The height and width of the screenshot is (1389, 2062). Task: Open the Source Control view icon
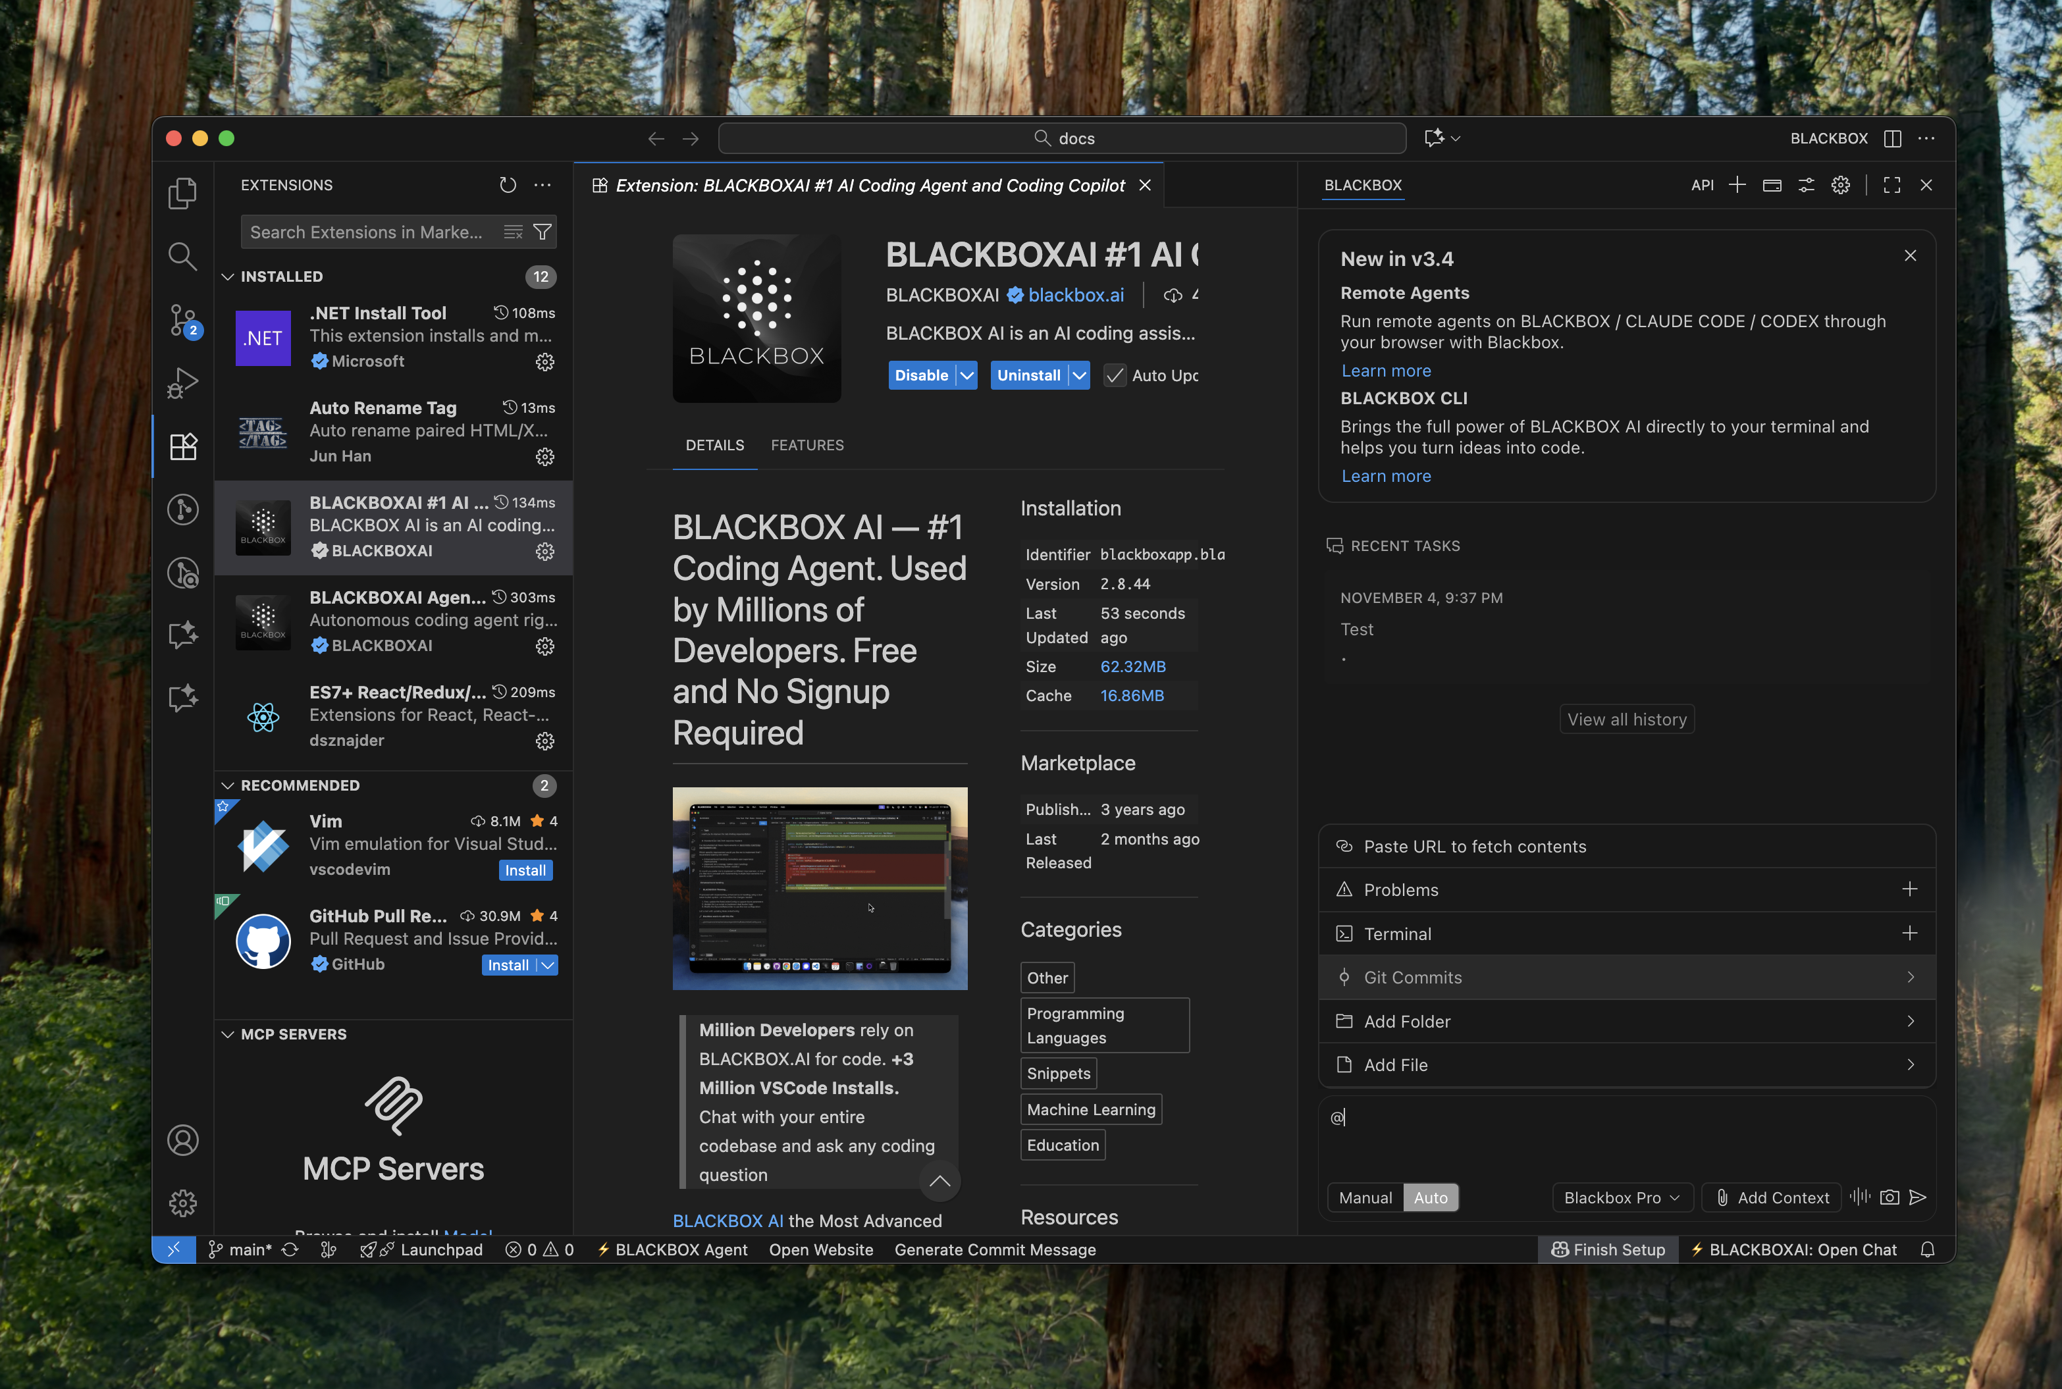click(182, 320)
